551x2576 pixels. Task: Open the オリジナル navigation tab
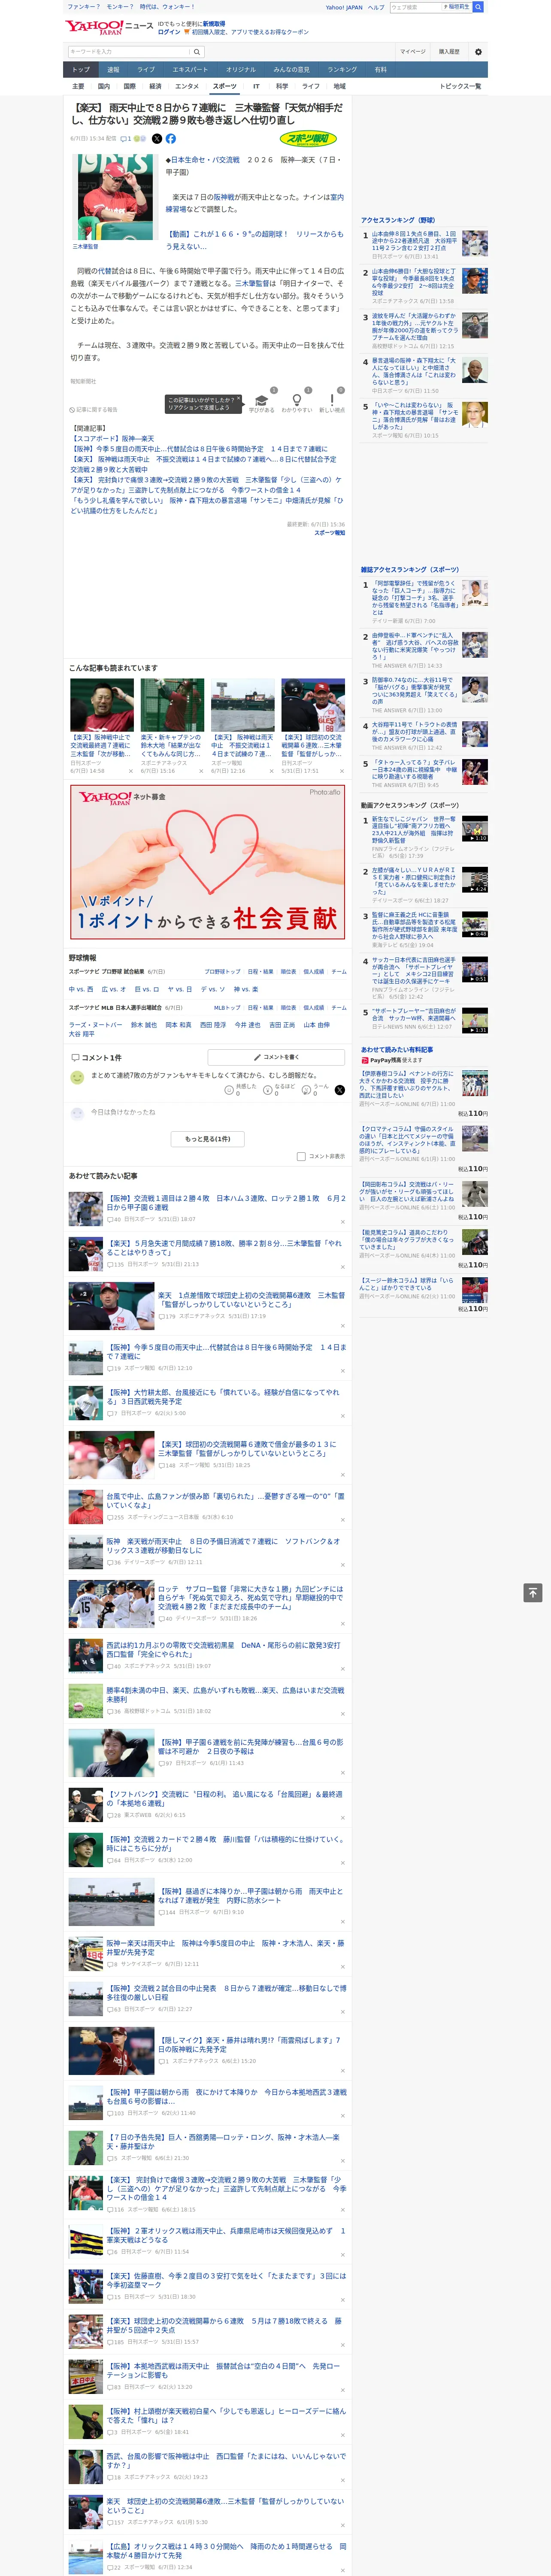tap(241, 70)
